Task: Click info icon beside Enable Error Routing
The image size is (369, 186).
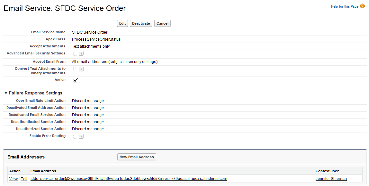Action: [81, 136]
